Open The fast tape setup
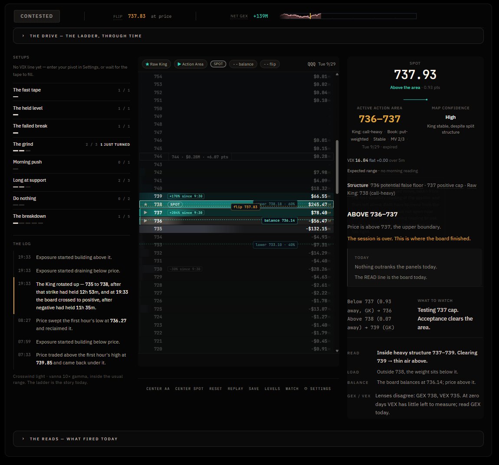 coord(72,92)
